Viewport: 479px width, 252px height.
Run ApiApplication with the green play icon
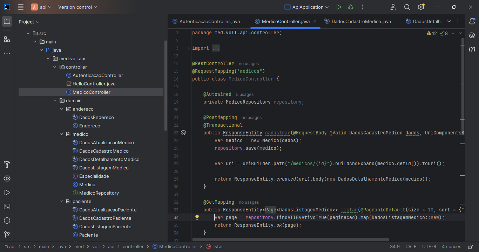pyautogui.click(x=338, y=7)
